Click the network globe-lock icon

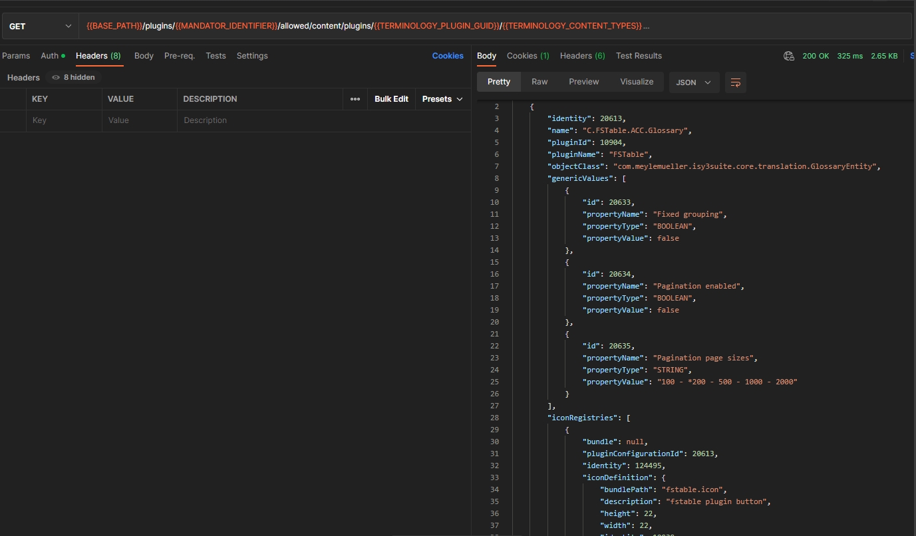[x=789, y=56]
